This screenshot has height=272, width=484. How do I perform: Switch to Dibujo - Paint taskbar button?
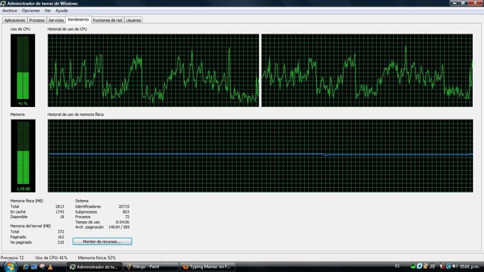151,267
